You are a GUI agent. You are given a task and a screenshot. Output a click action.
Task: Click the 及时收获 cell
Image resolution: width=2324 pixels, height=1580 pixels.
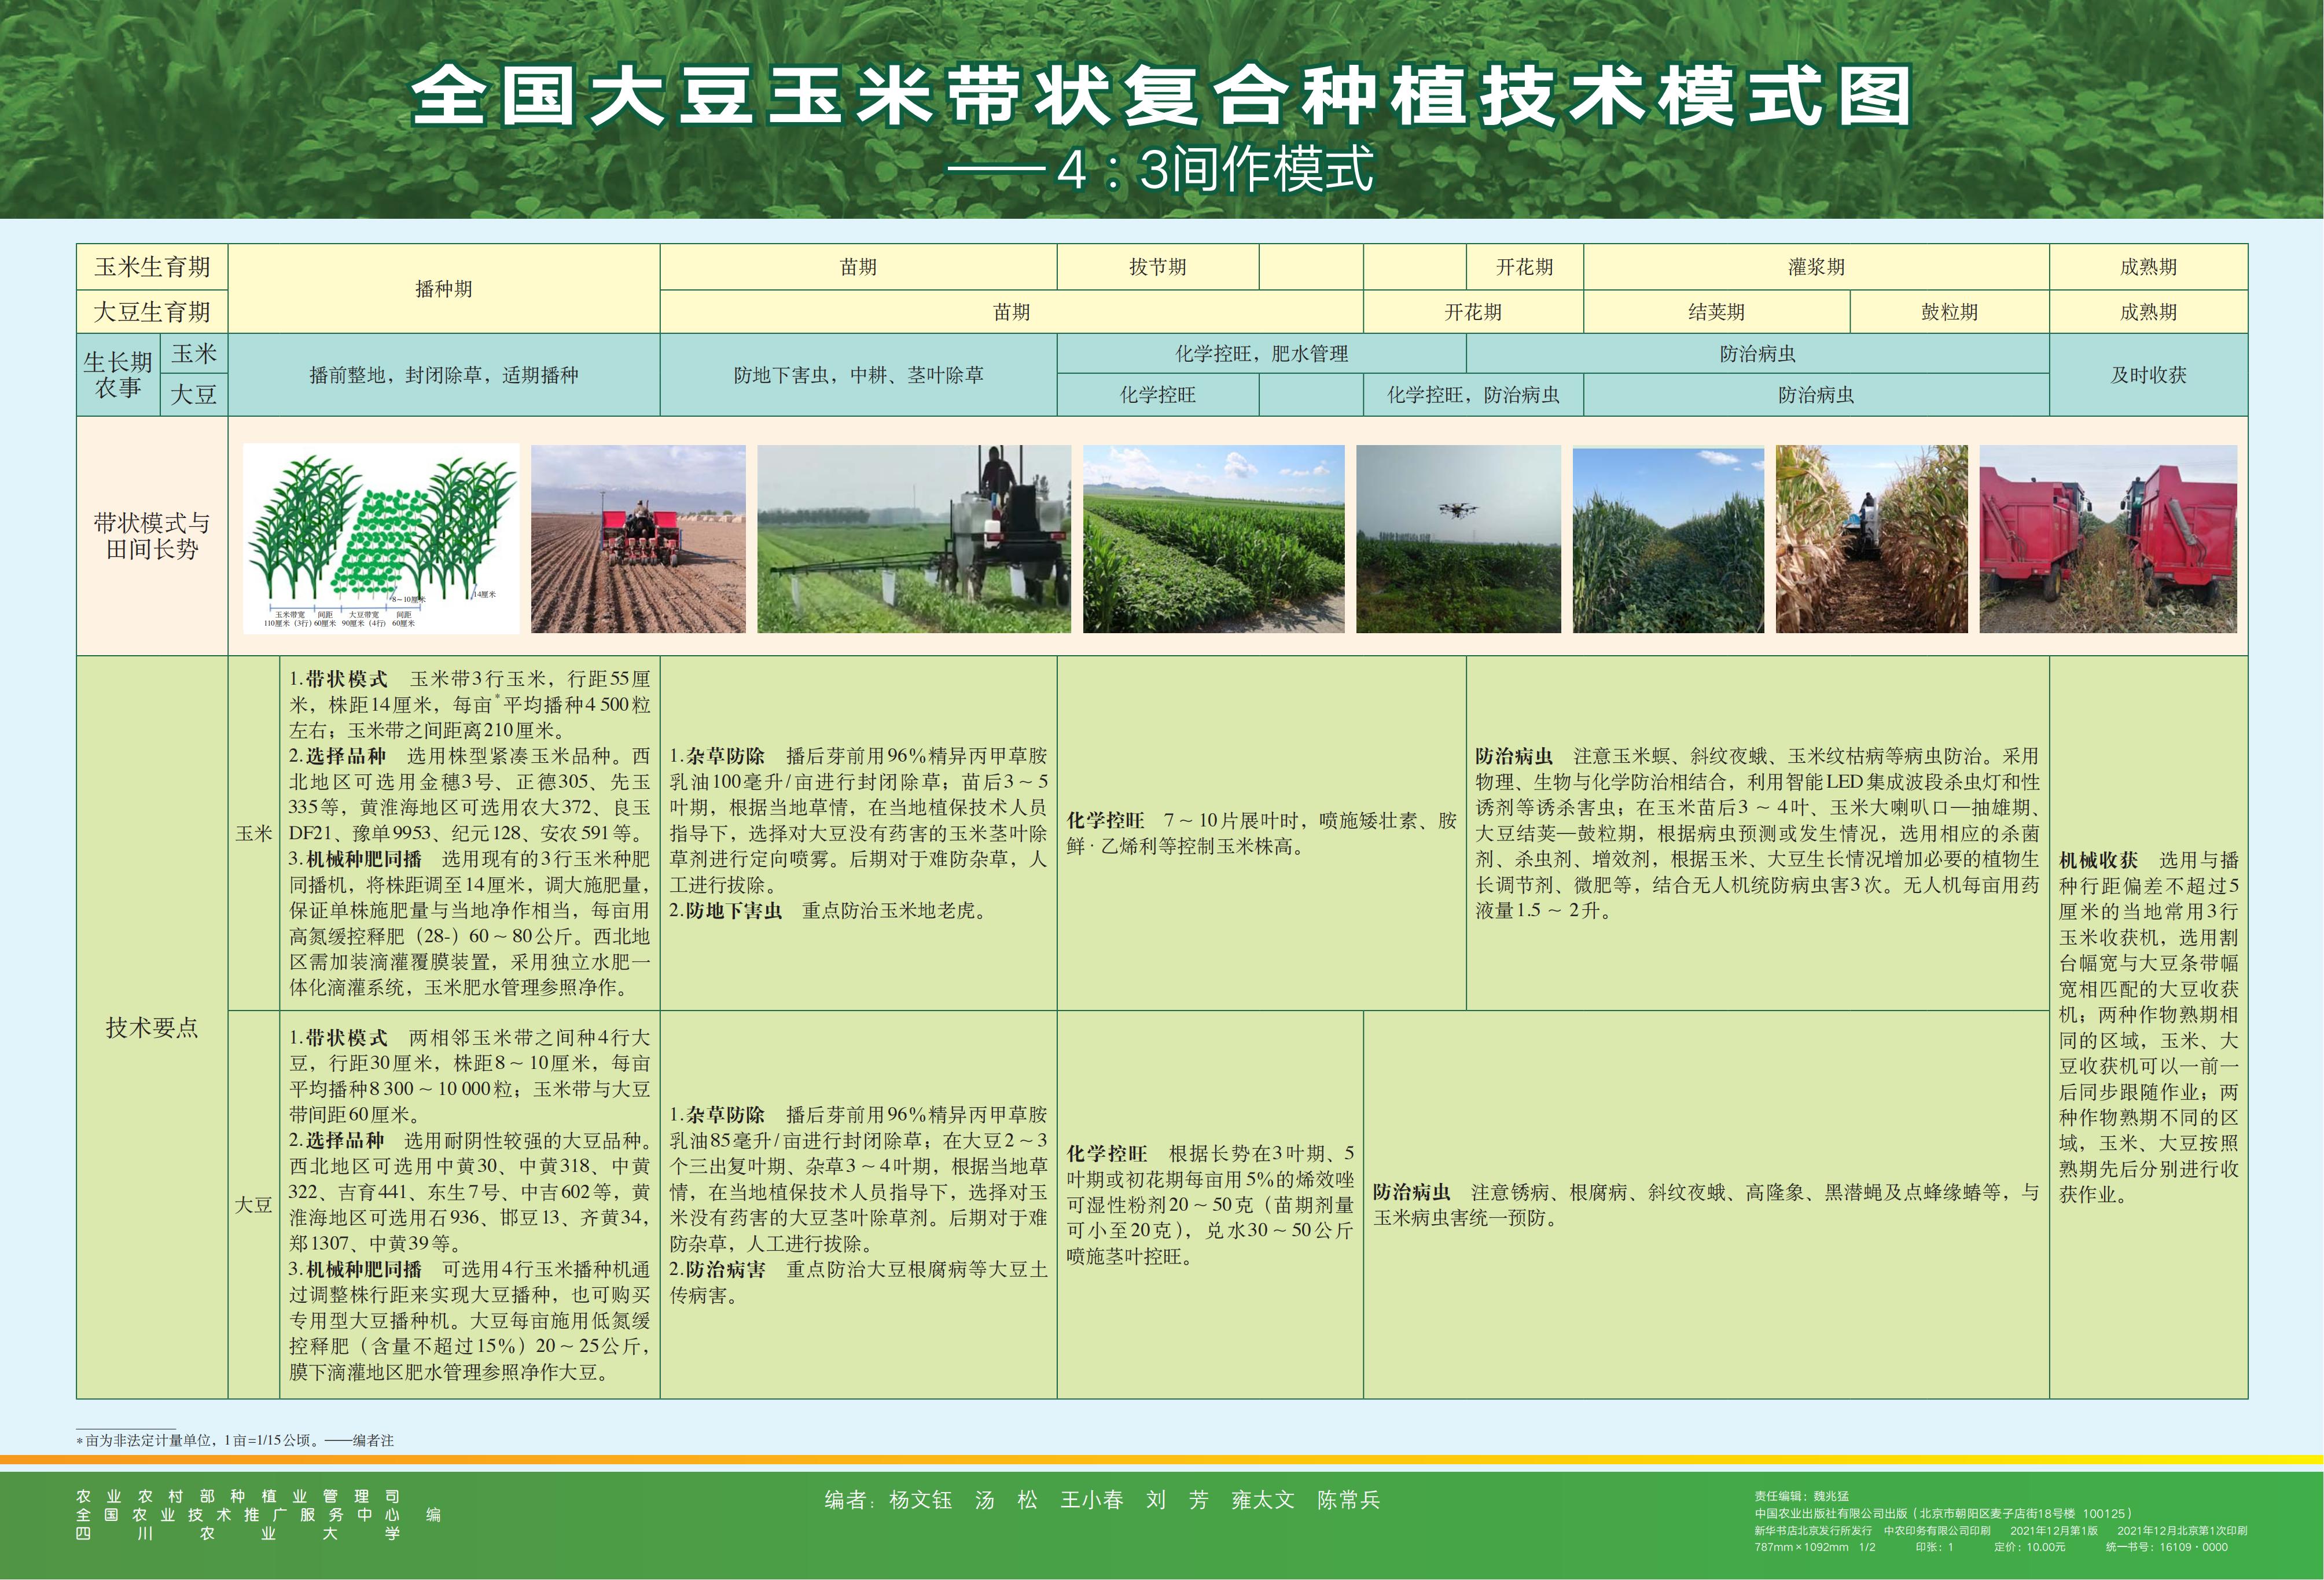click(x=2148, y=375)
